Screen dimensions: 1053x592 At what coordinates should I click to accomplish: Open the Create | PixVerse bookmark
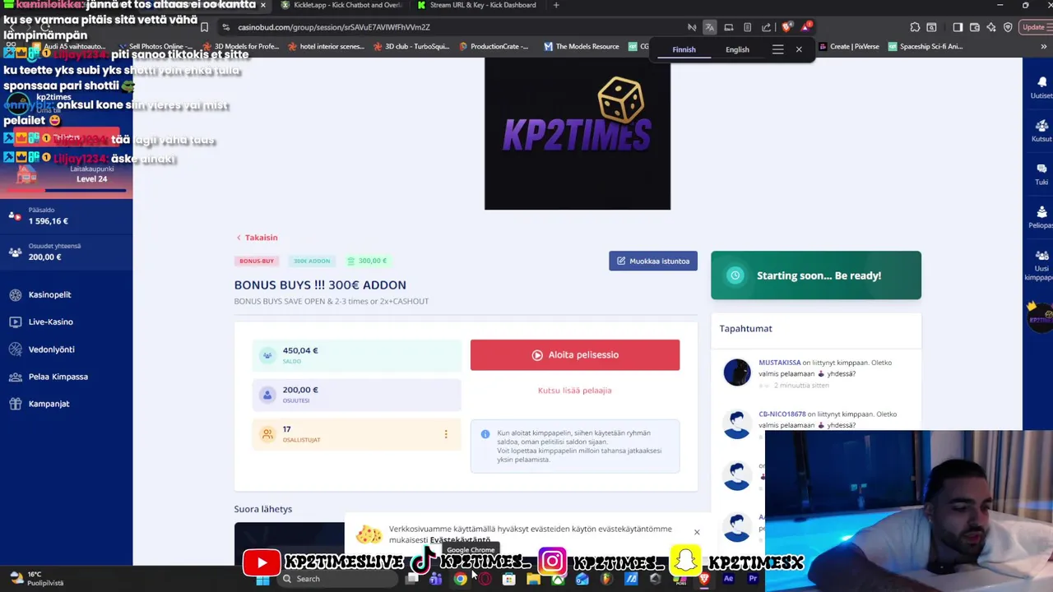click(848, 47)
